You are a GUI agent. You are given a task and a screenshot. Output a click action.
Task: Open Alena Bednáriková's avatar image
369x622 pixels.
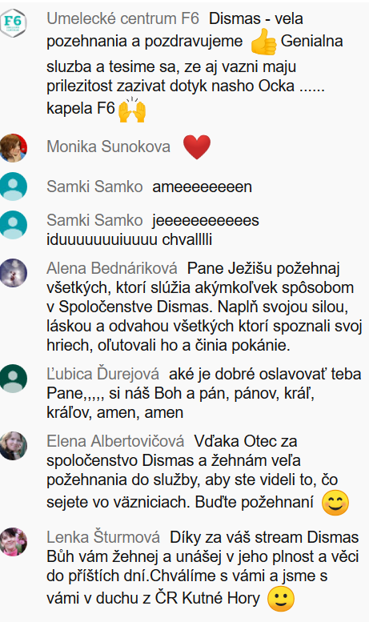[x=14, y=273]
